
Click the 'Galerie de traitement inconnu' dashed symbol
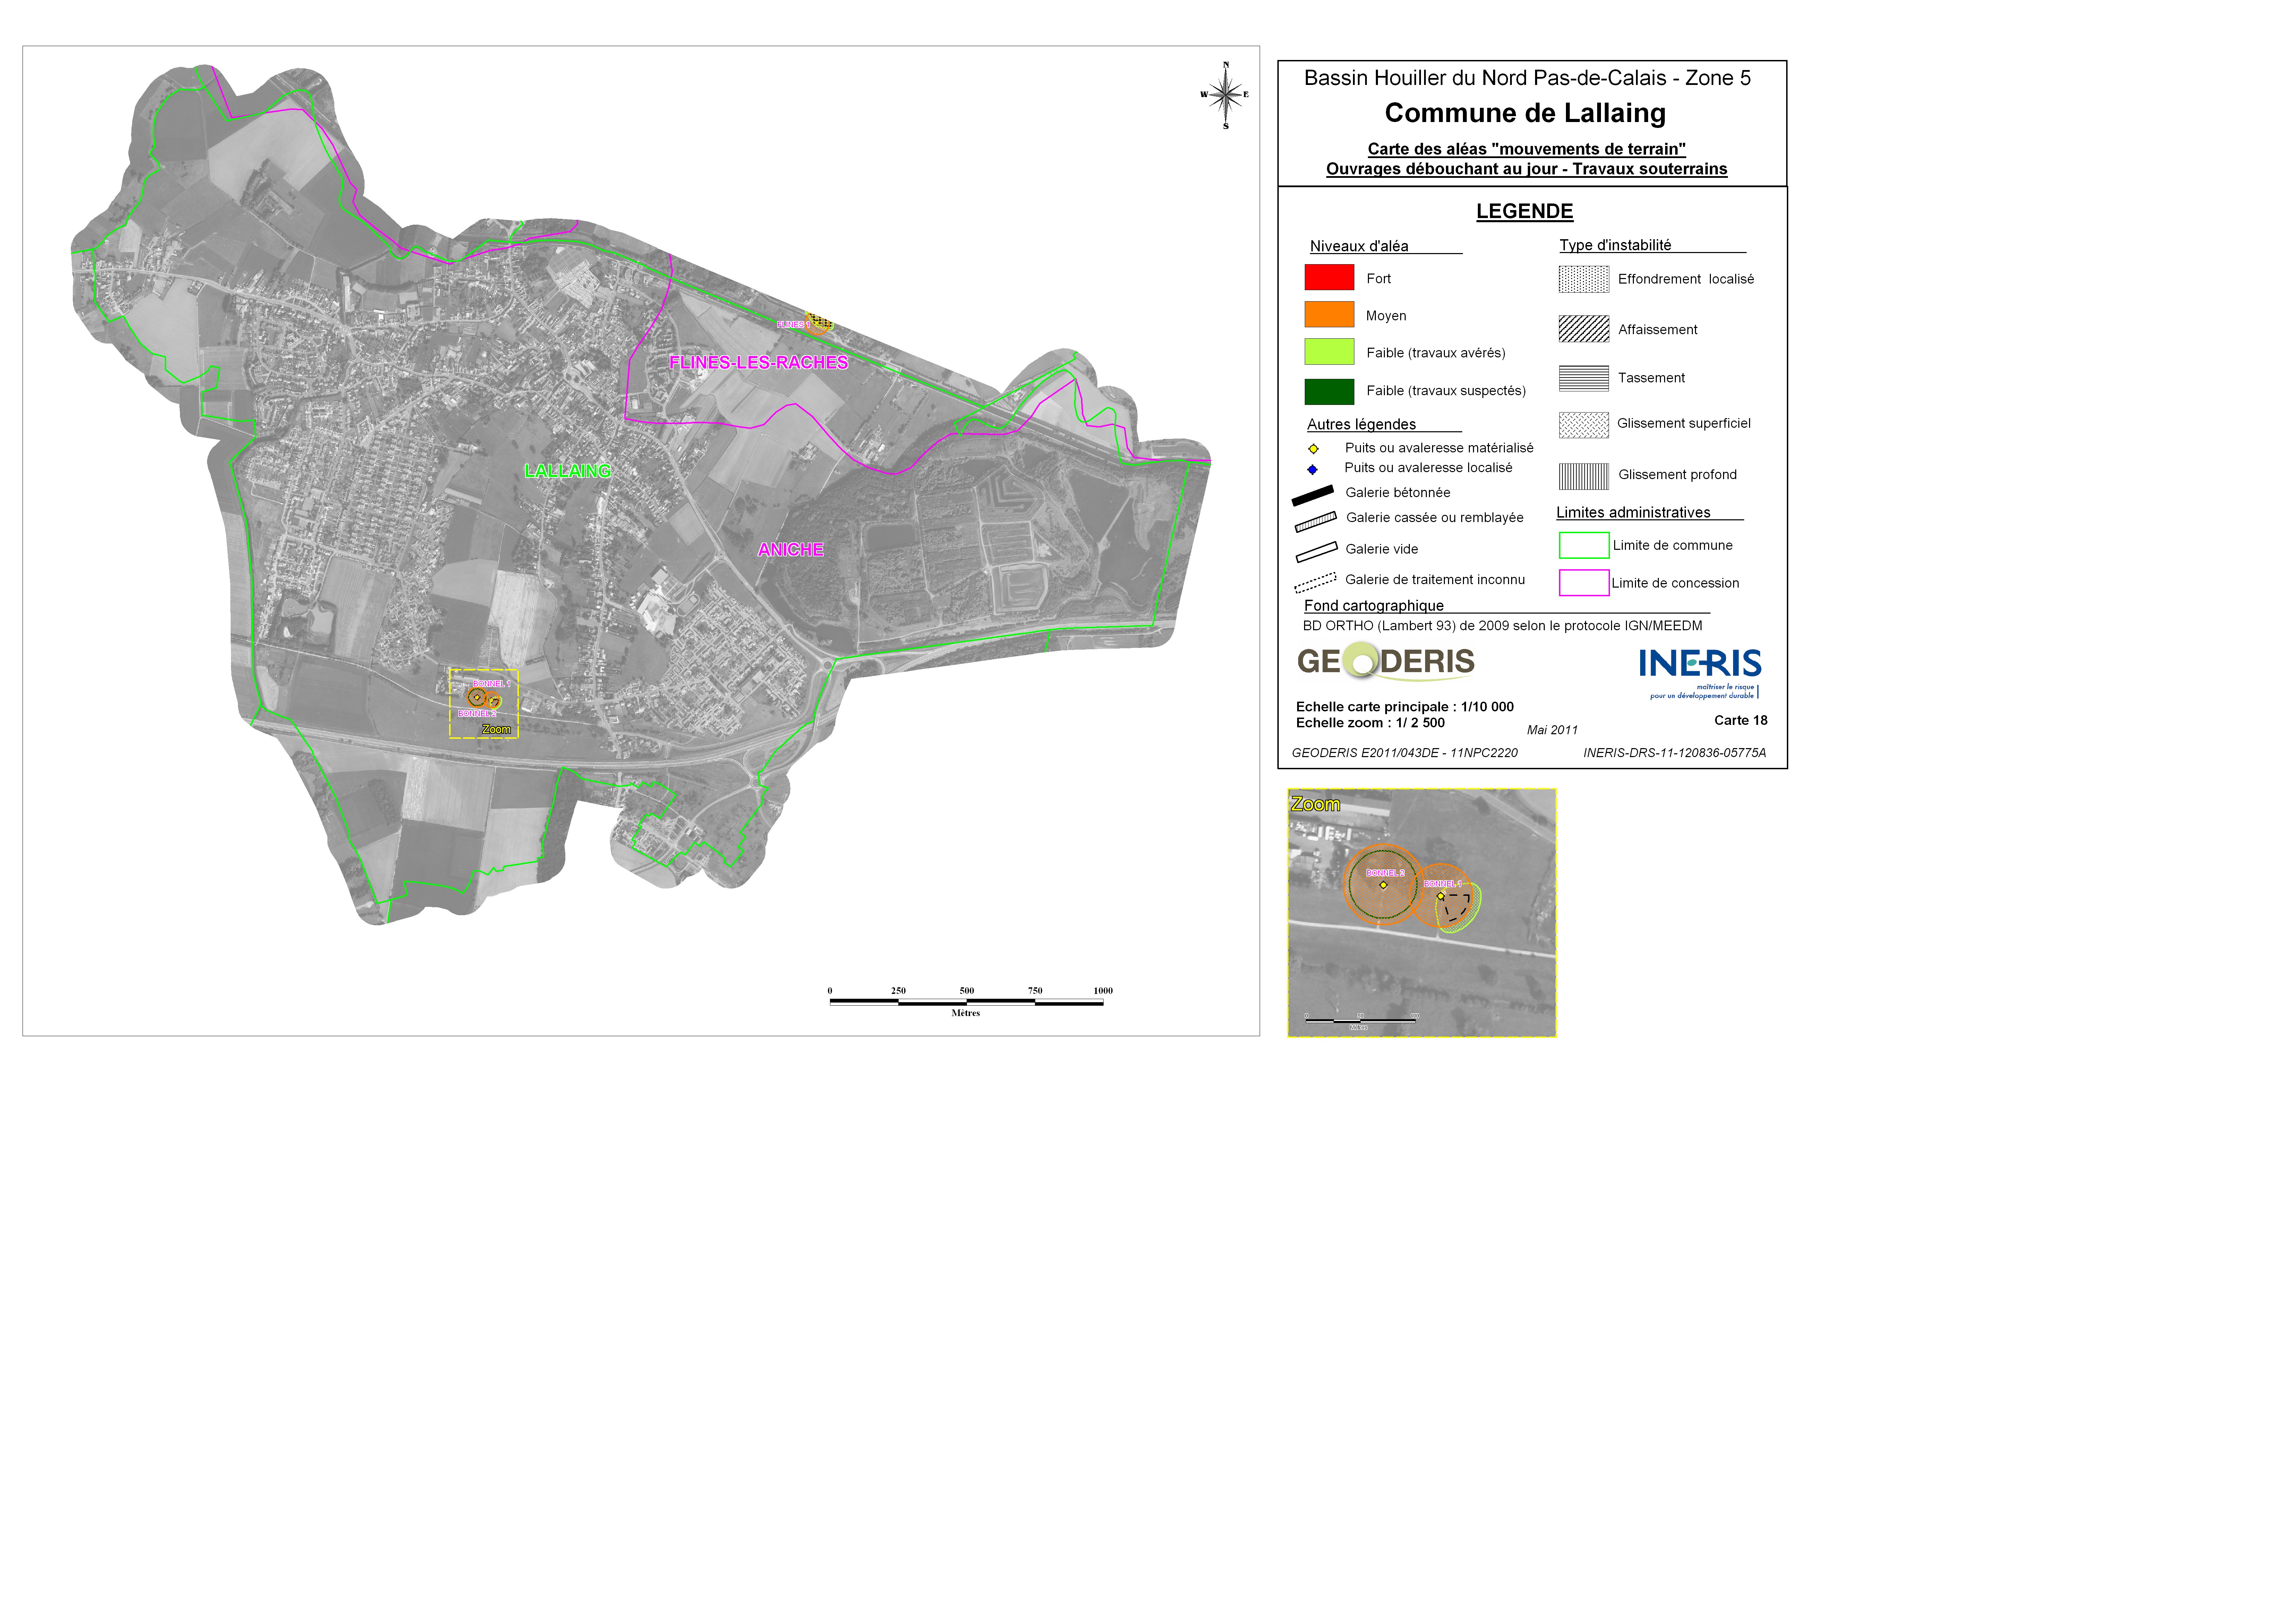tap(1315, 583)
